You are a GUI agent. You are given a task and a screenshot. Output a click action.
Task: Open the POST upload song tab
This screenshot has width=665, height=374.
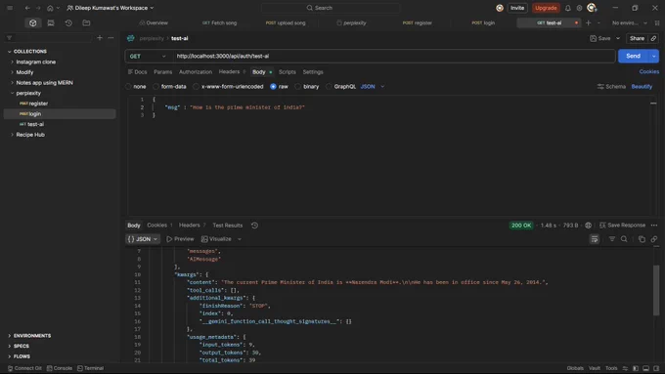click(286, 22)
